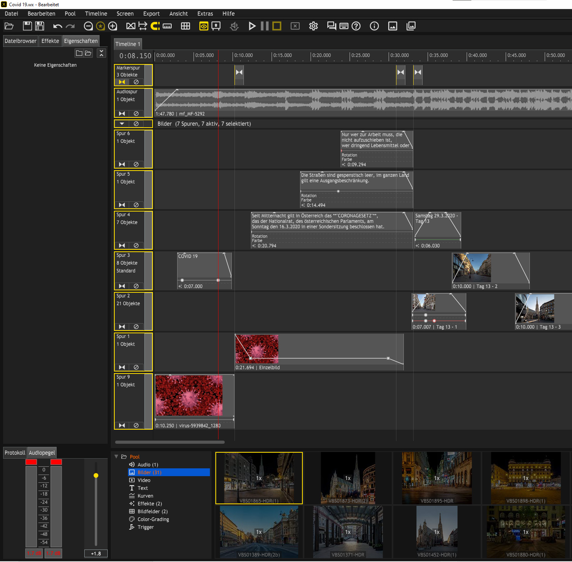Start playback with the play button
The image size is (572, 562).
pos(252,26)
